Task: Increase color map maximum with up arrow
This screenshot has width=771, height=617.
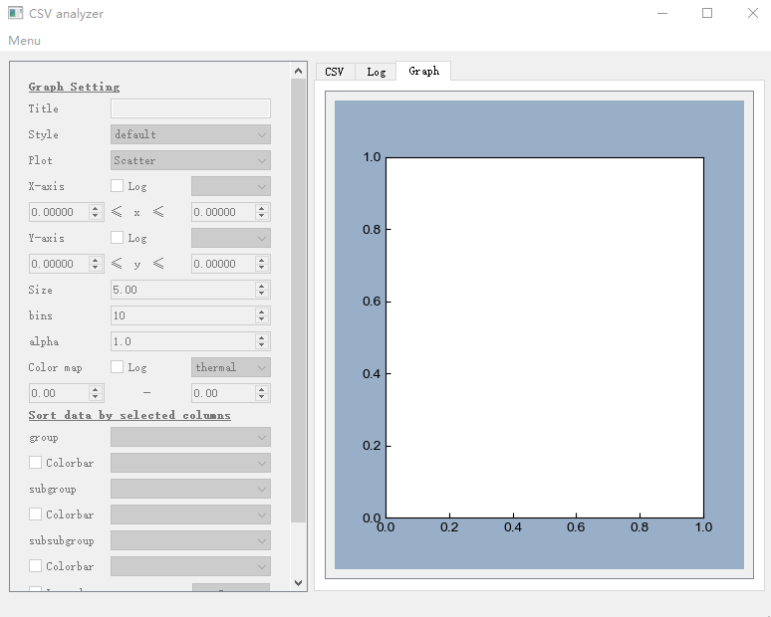Action: (x=262, y=389)
